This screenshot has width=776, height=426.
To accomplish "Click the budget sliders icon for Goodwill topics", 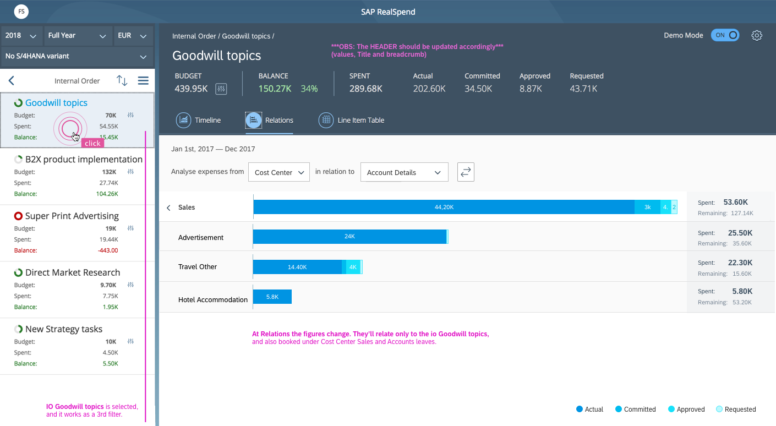I will 130,115.
